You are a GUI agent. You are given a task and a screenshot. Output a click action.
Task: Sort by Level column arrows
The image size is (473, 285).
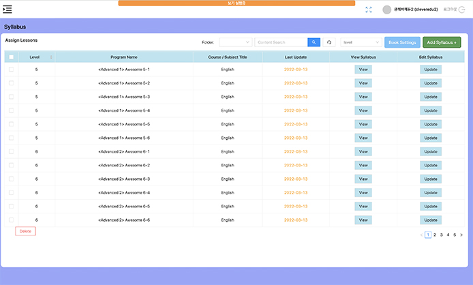pyautogui.click(x=51, y=57)
